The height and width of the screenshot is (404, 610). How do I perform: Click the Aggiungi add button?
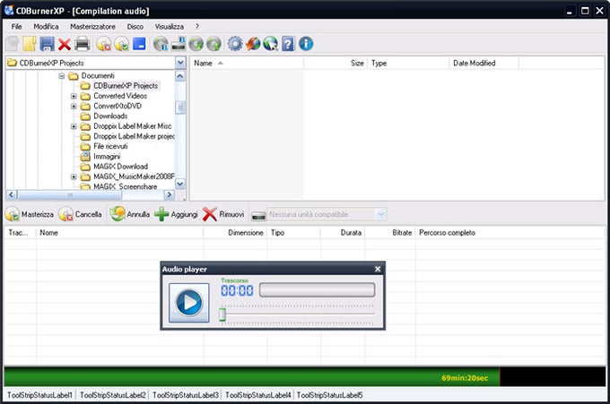[176, 214]
